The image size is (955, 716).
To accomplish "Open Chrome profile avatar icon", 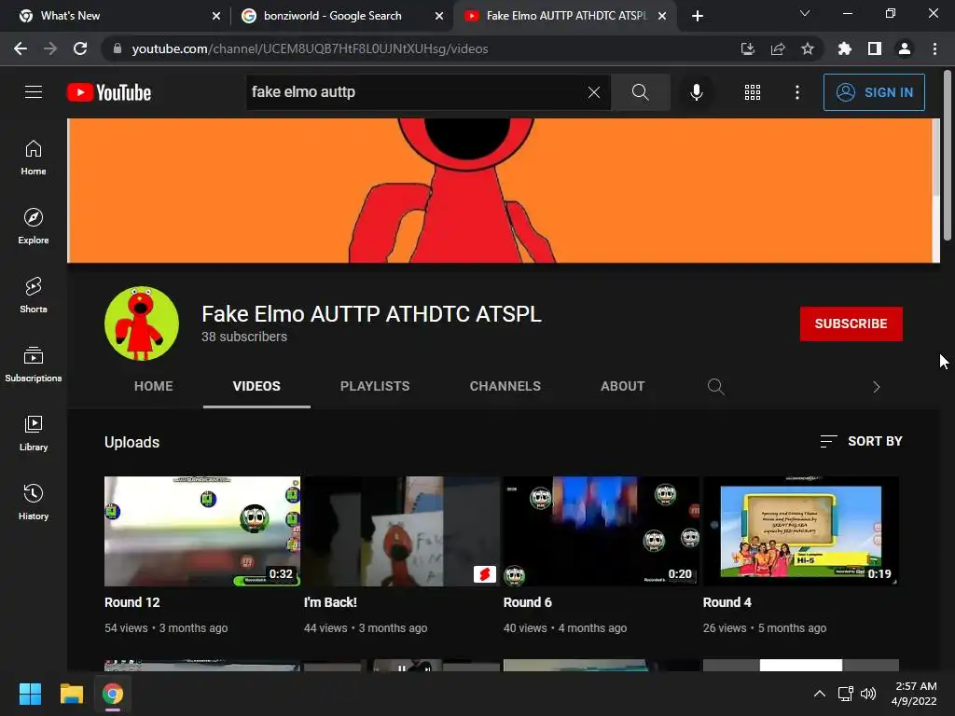I will pos(905,48).
